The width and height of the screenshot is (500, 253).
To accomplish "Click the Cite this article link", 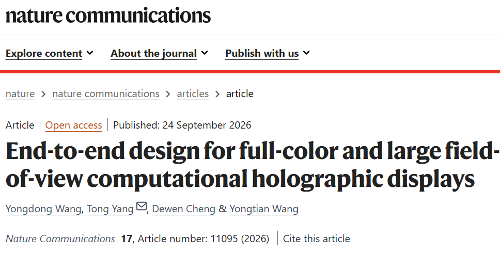I will (317, 239).
